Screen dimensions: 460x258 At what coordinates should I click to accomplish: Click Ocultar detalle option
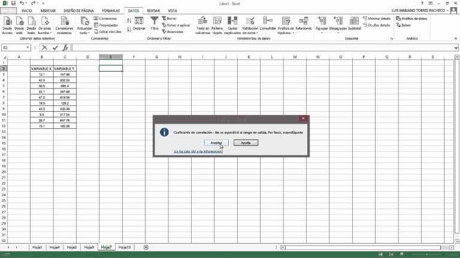(x=376, y=25)
